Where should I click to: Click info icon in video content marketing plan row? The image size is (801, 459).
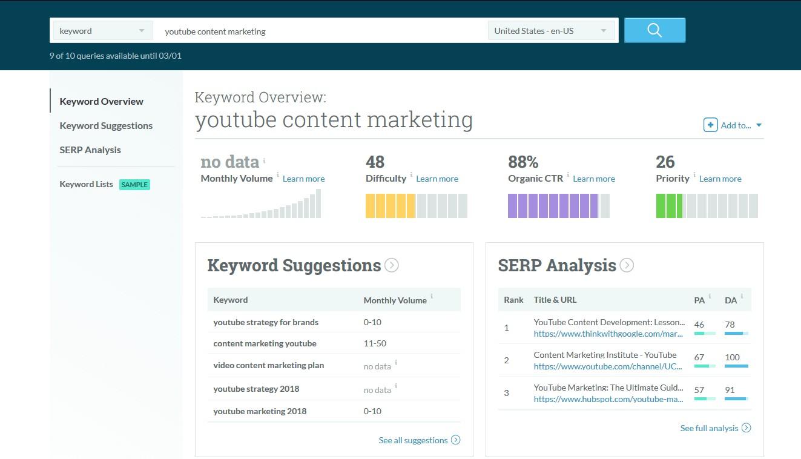pos(396,363)
